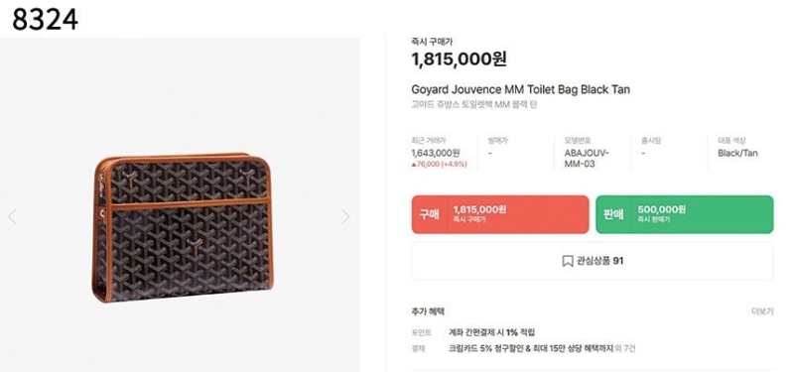
Task: Click the 추가 혜택 section heading
Action: point(428,311)
